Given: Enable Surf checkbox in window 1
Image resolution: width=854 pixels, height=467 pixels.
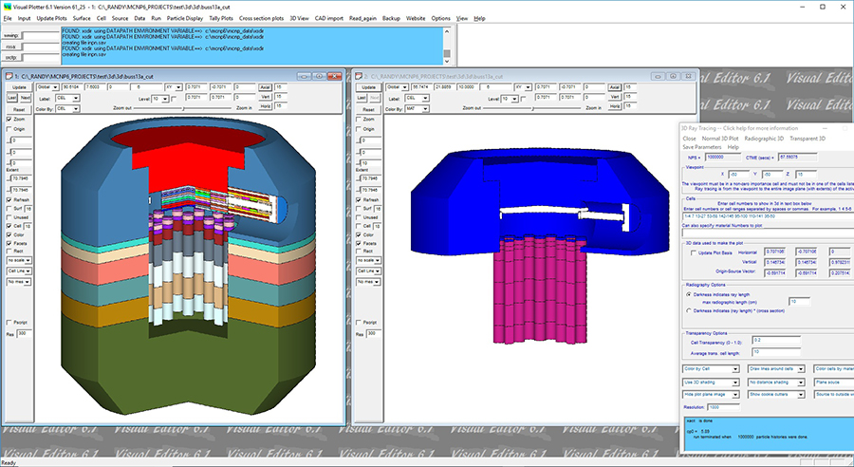Looking at the screenshot, I should pos(9,209).
